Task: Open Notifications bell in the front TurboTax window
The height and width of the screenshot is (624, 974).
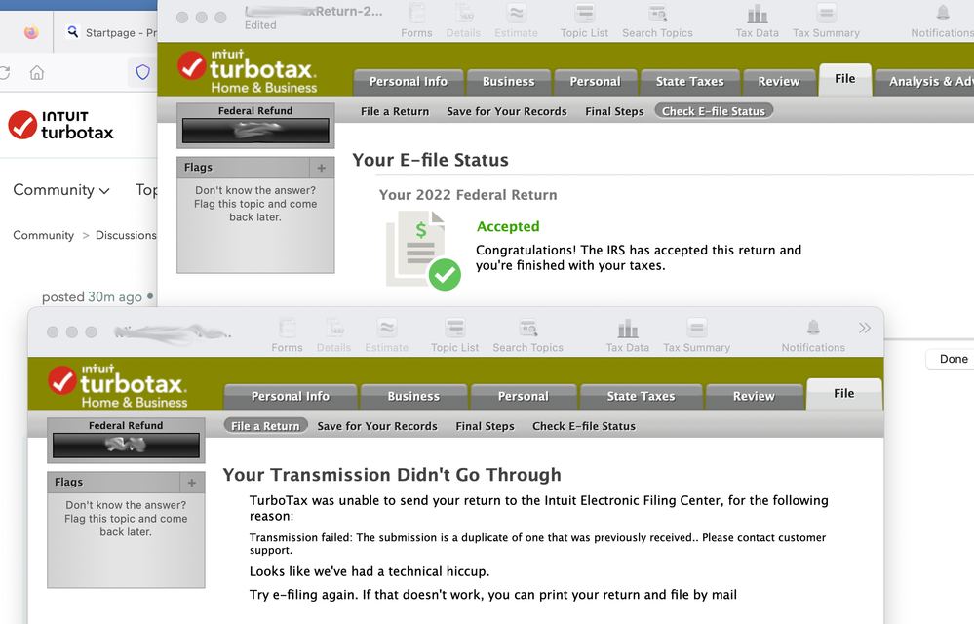Action: [813, 335]
